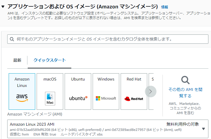Select the クイックスタート tab
211x139 pixels.
coord(49,60)
